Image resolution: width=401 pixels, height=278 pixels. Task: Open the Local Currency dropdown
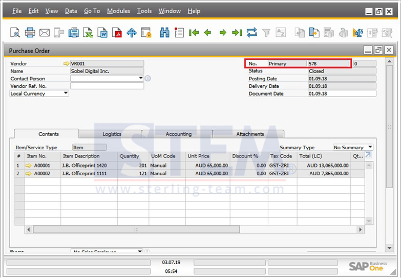66,93
